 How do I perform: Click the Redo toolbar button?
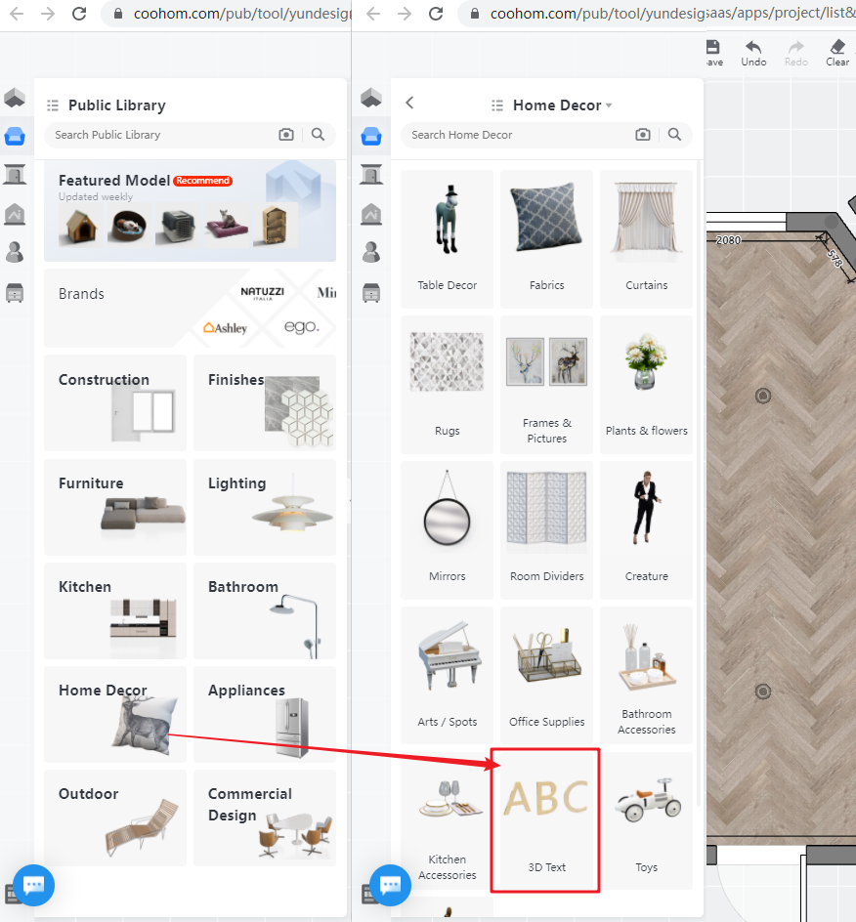pyautogui.click(x=796, y=53)
